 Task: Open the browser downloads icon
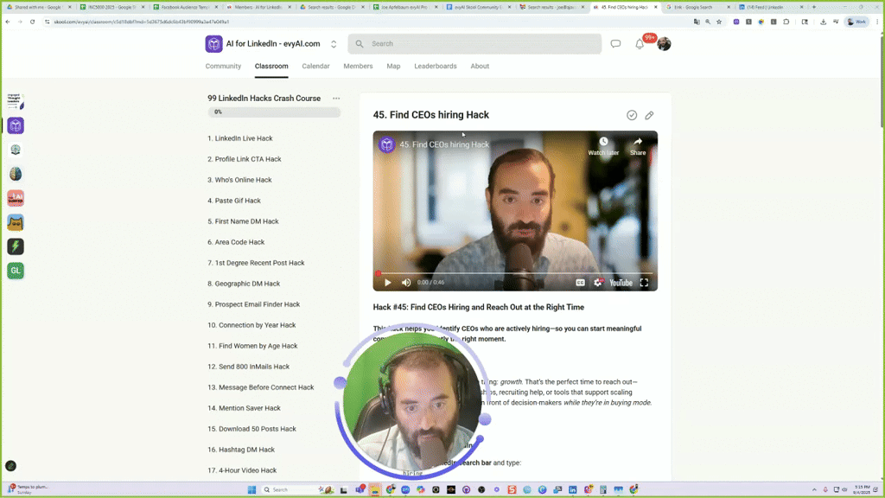tap(823, 22)
